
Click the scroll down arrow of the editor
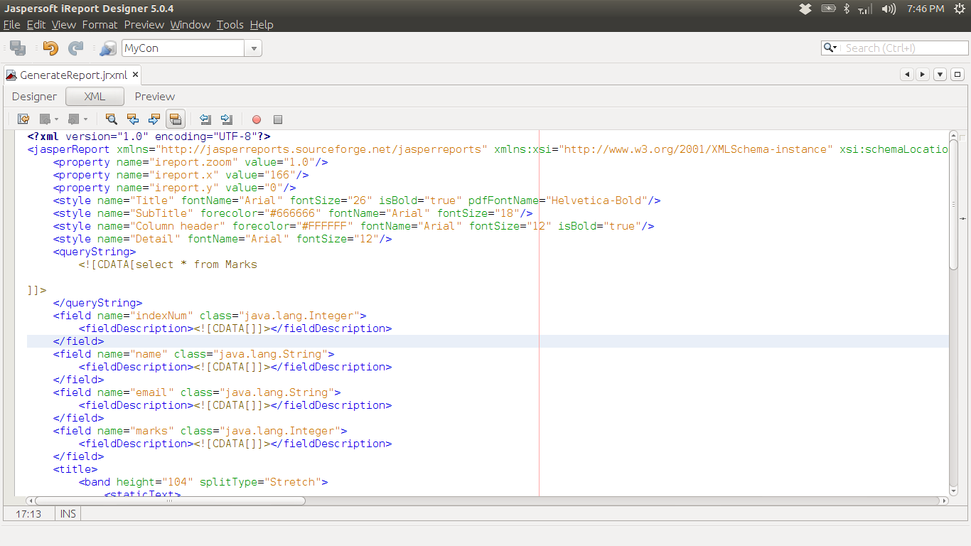[x=954, y=491]
